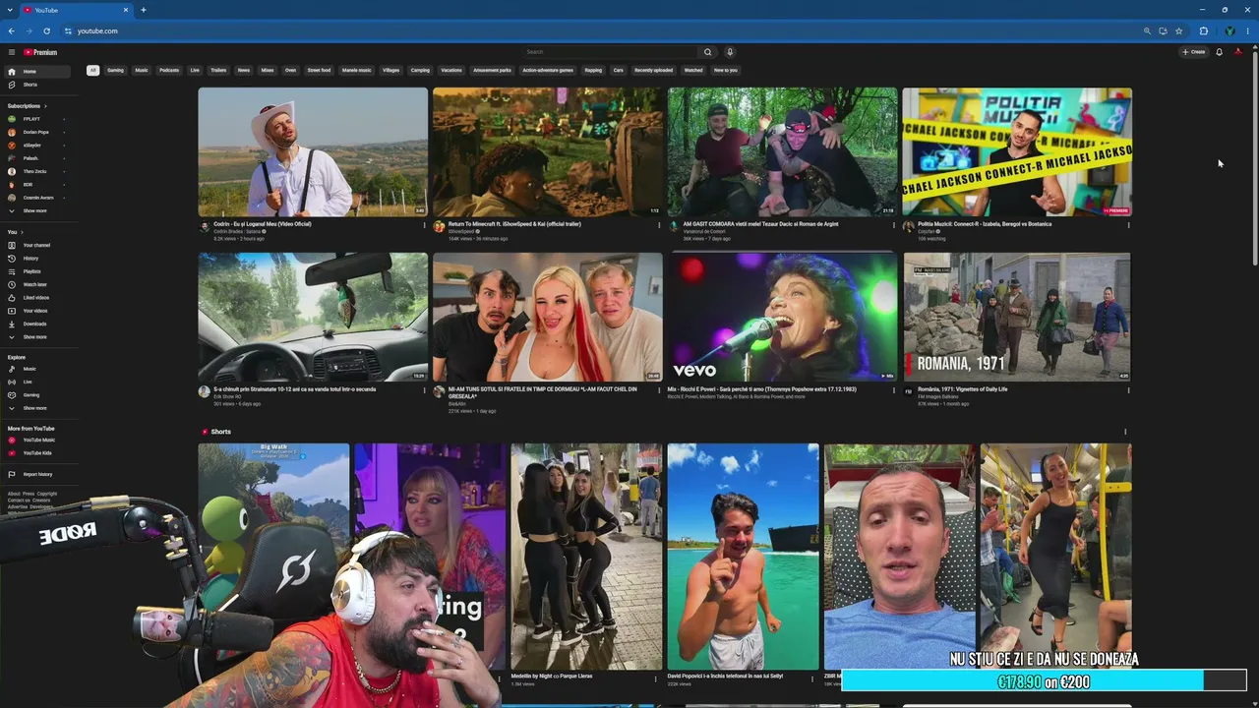Screen dimensions: 1259x708
Task: Open the Chrome profile avatar
Action: [x=1229, y=30]
